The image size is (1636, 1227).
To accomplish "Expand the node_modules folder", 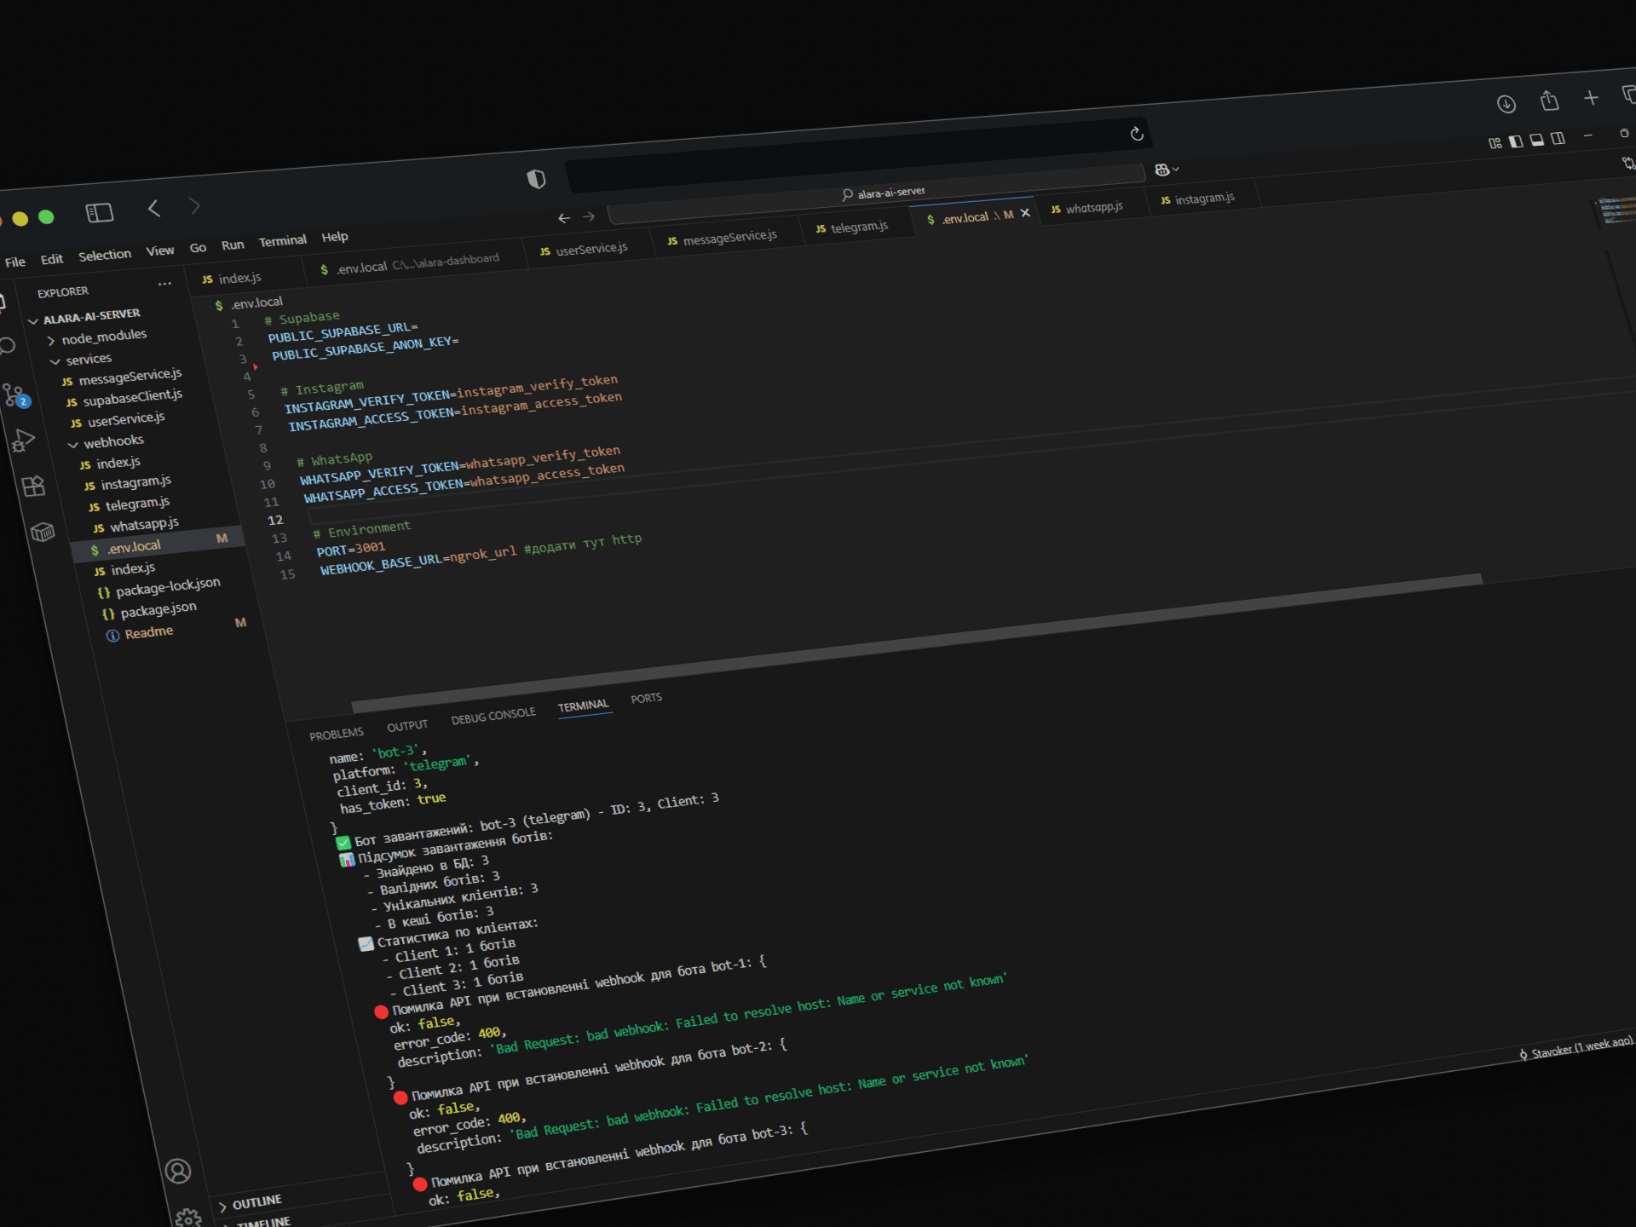I will [103, 337].
